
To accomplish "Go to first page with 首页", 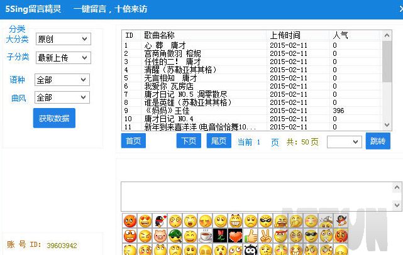I will pyautogui.click(x=133, y=141).
